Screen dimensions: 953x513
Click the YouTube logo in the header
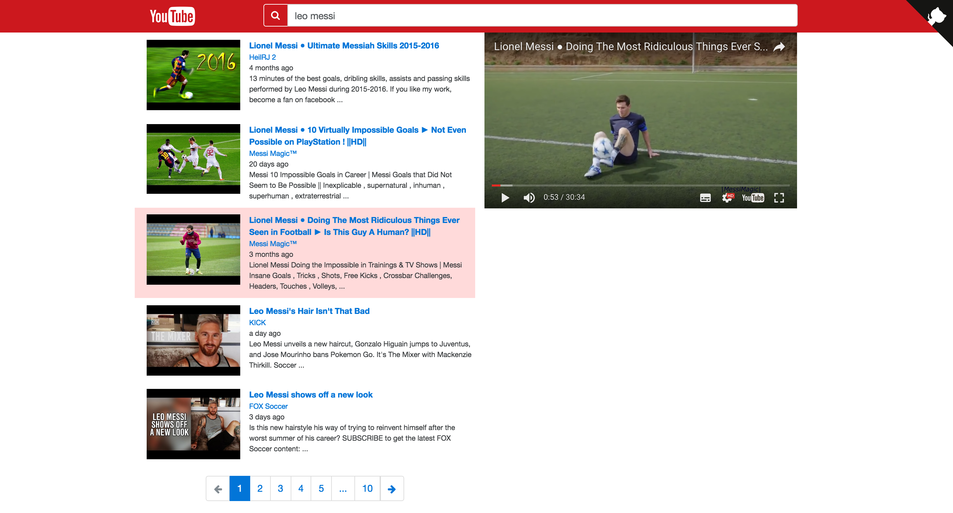[x=172, y=16]
